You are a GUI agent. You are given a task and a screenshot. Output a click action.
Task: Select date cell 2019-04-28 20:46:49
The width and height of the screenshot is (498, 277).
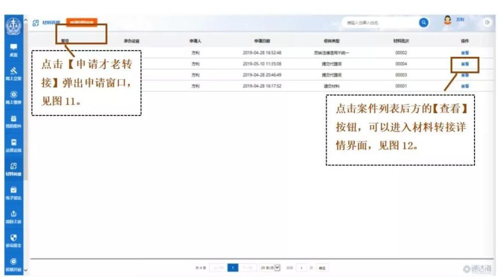point(262,75)
